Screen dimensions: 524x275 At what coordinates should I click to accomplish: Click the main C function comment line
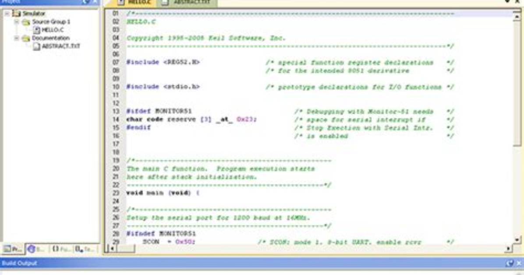coord(220,169)
